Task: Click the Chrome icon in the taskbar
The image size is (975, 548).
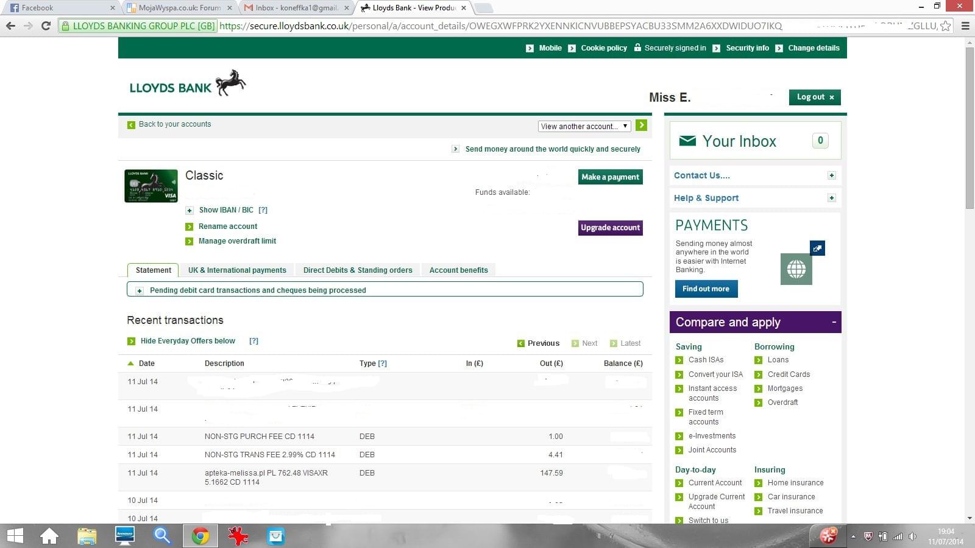Action: click(x=200, y=536)
